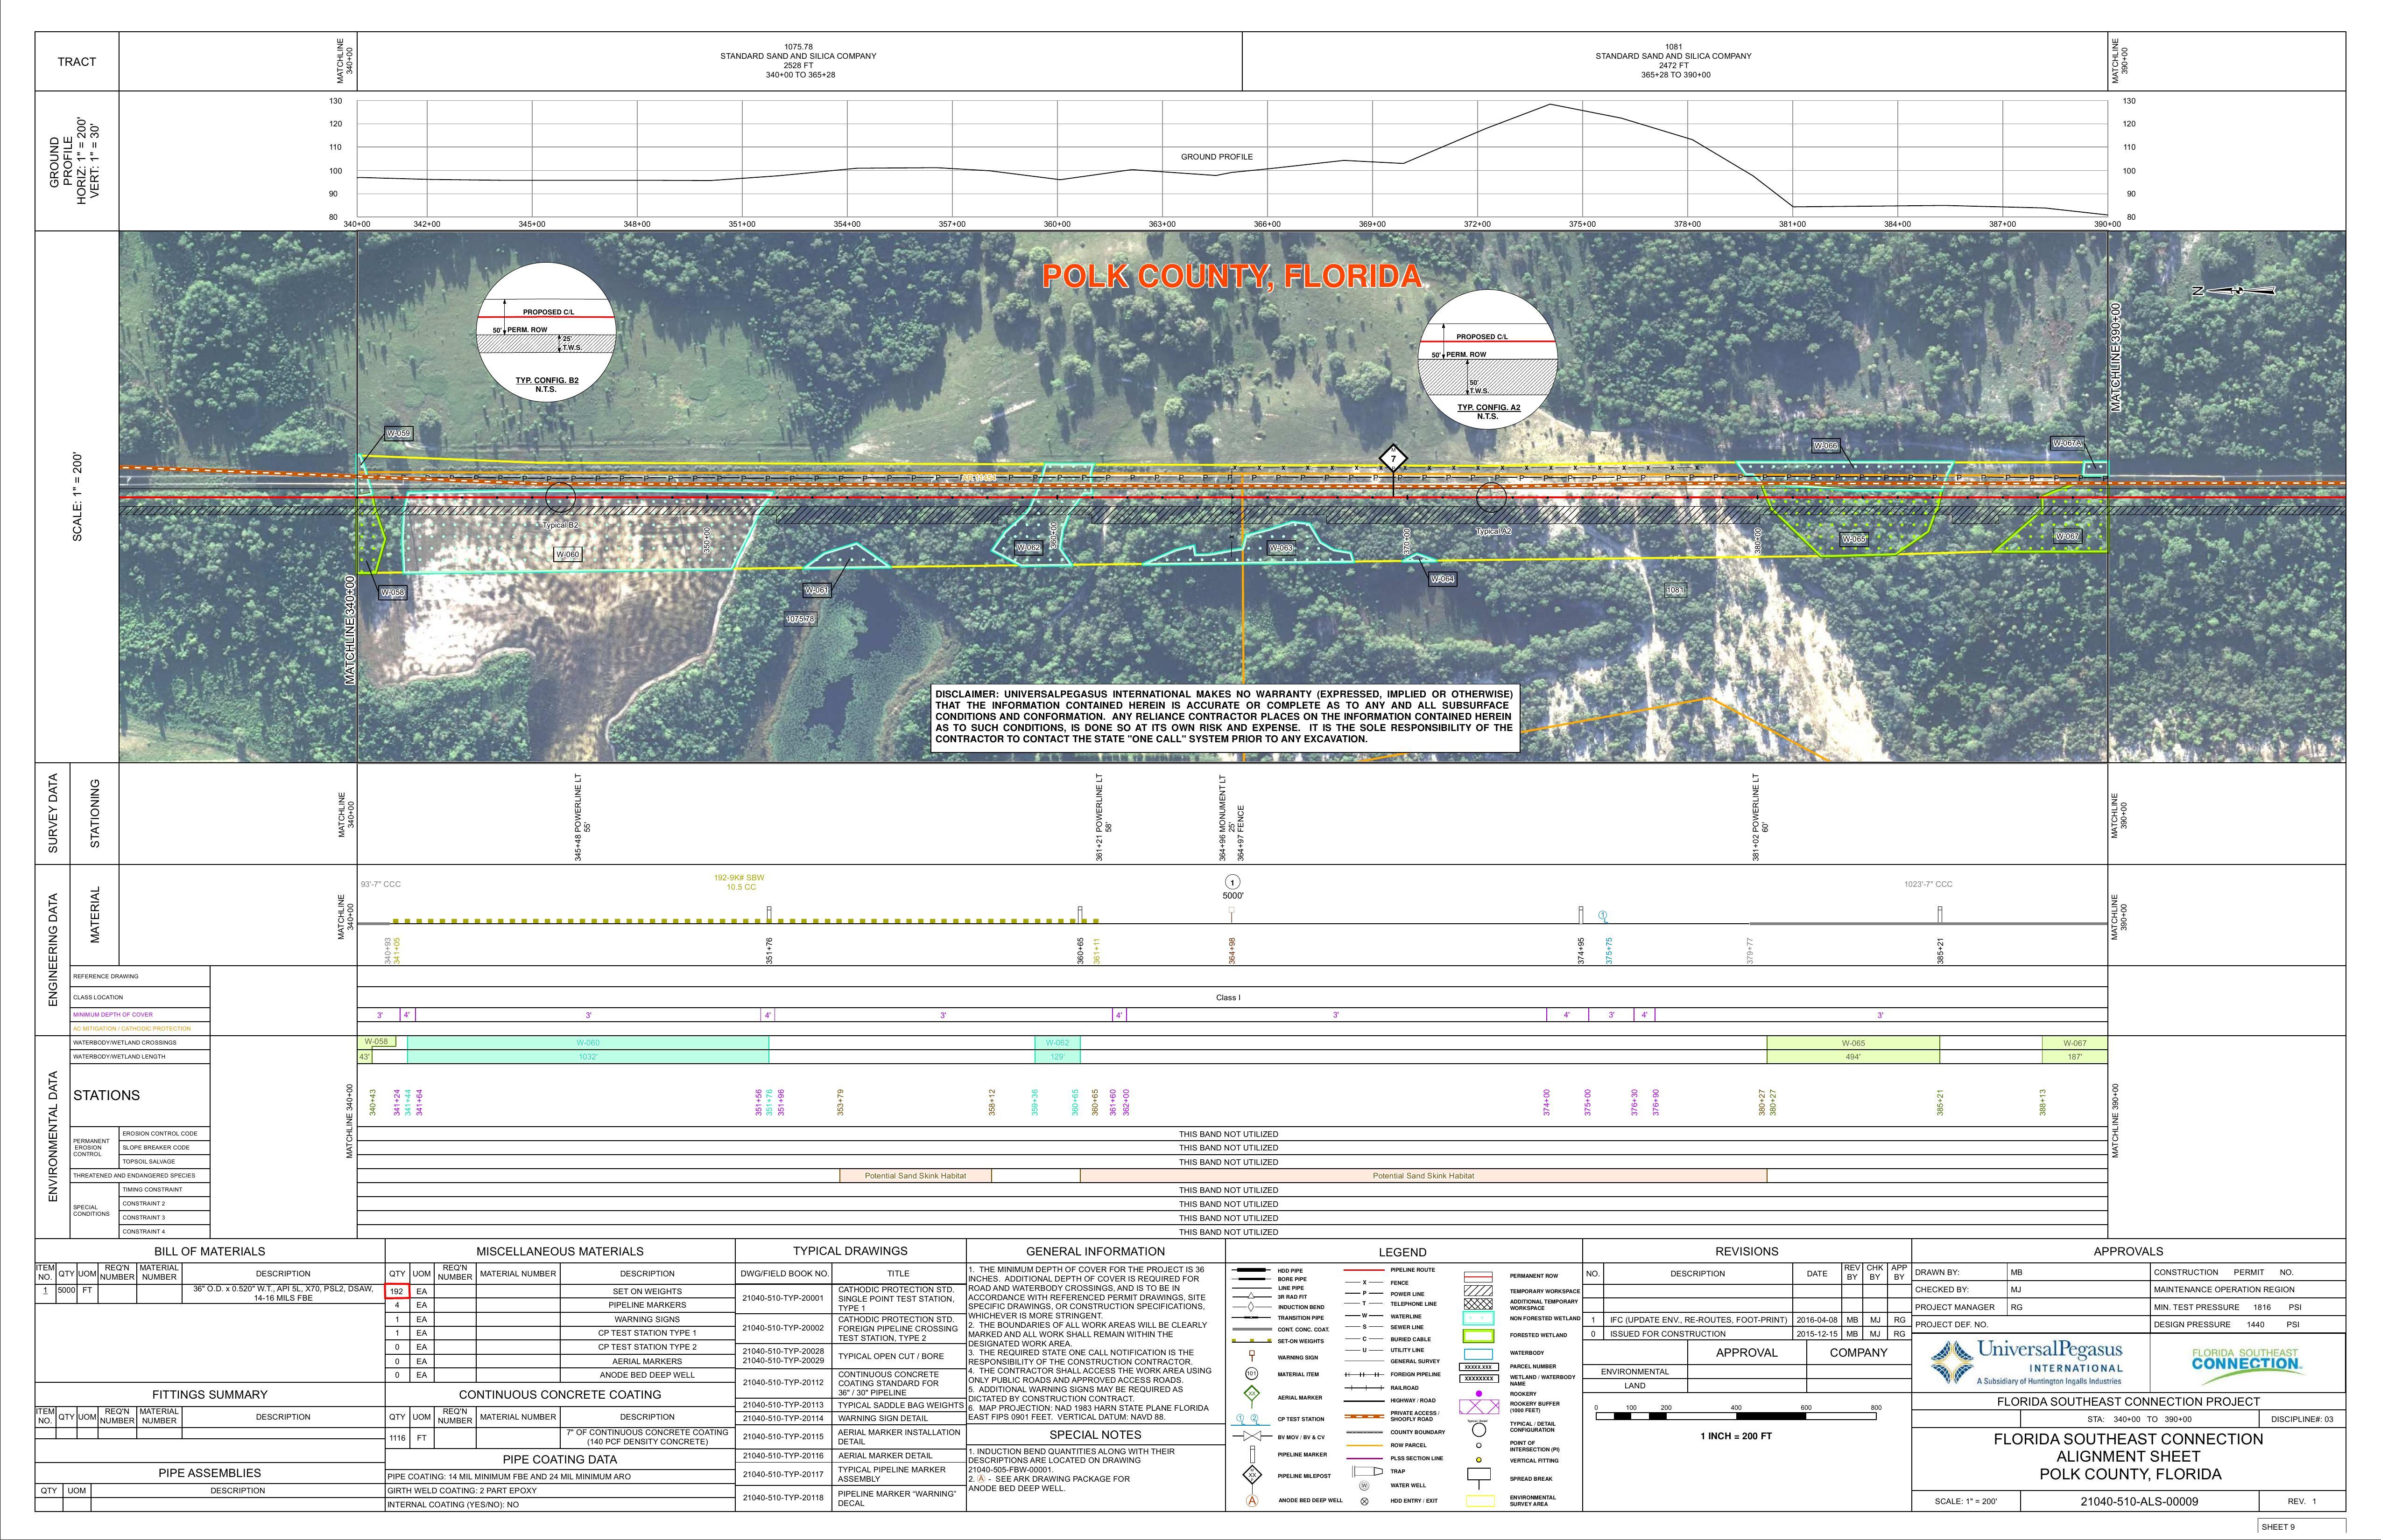This screenshot has width=2381, height=1540.
Task: Click the Forested Wetland green swatch in the legend
Action: [1479, 1336]
